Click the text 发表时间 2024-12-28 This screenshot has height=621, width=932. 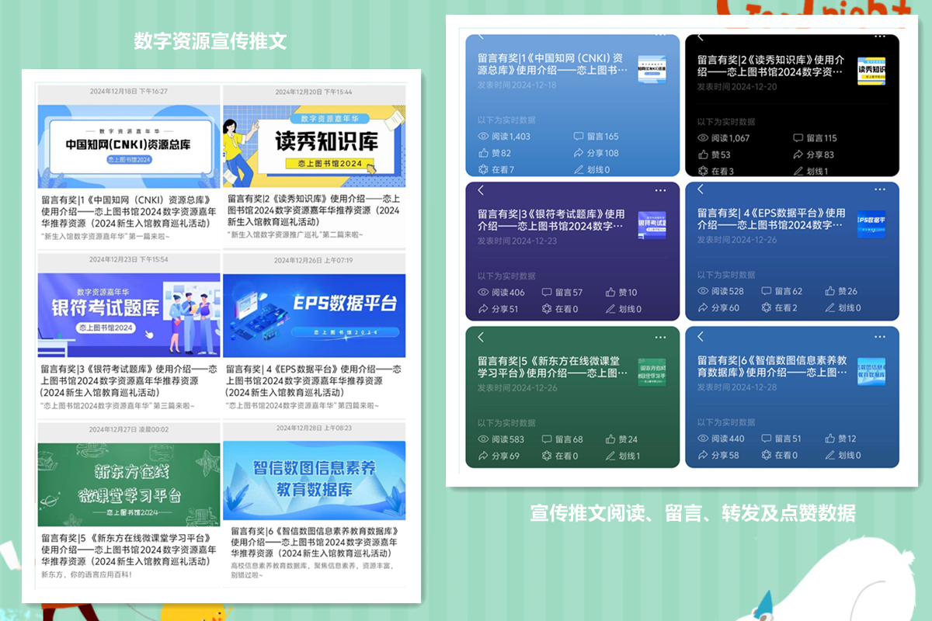[736, 387]
